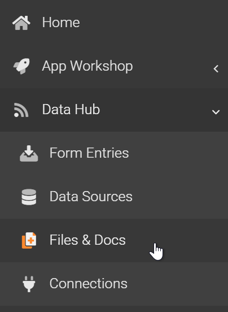Click the Data Hub feed icon
This screenshot has height=312, width=228.
click(21, 110)
